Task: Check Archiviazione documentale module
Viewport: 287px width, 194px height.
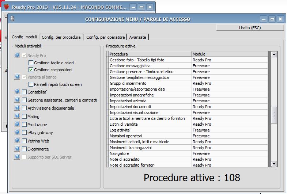Action: [x=24, y=108]
